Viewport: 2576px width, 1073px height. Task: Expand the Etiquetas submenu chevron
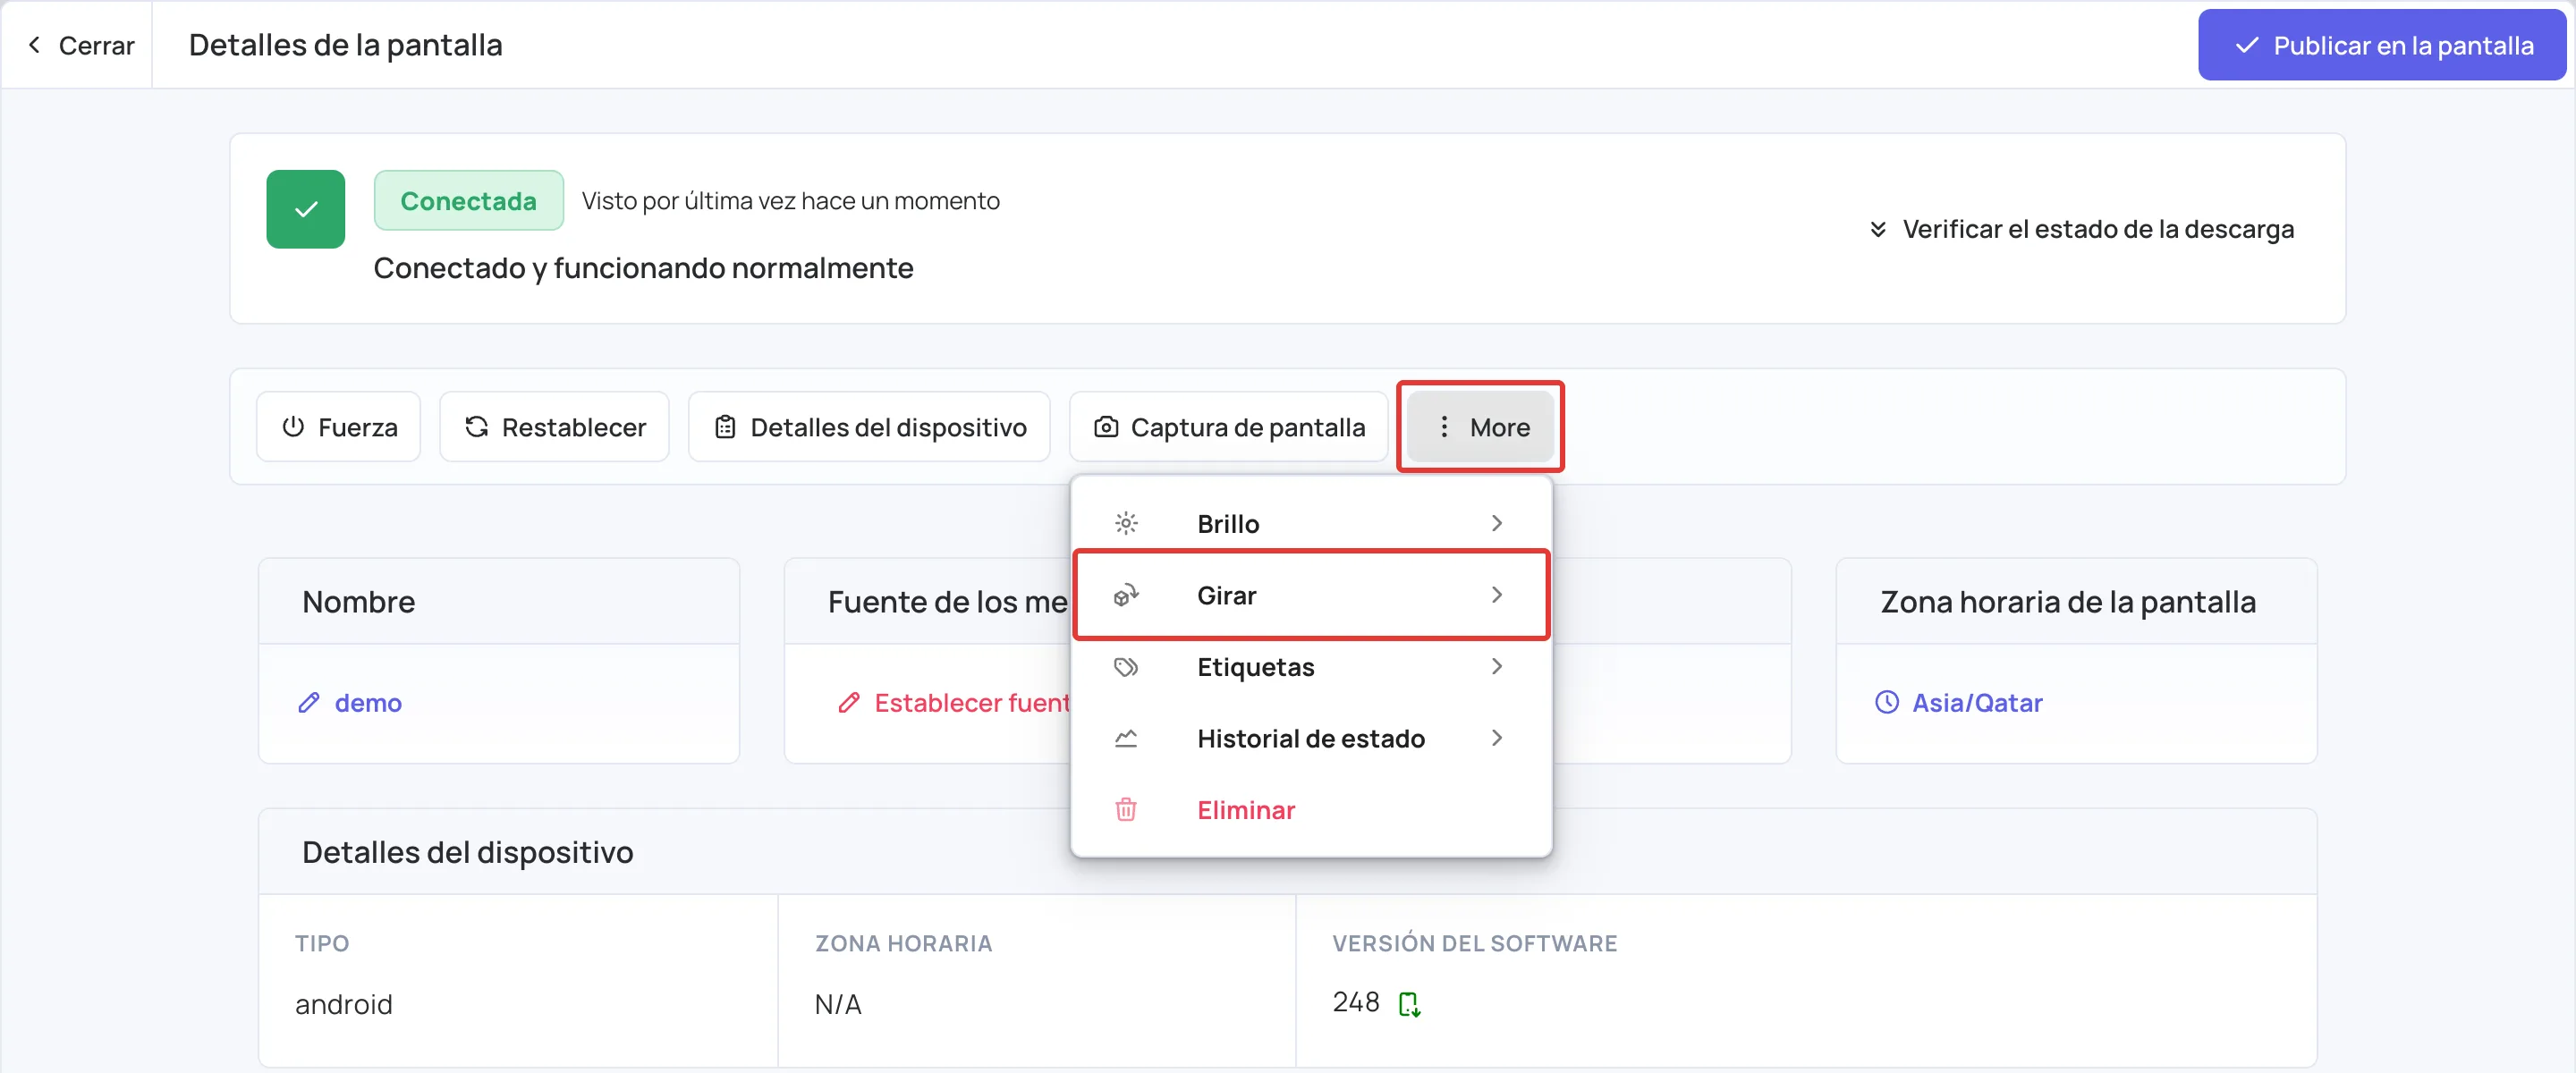[1496, 666]
